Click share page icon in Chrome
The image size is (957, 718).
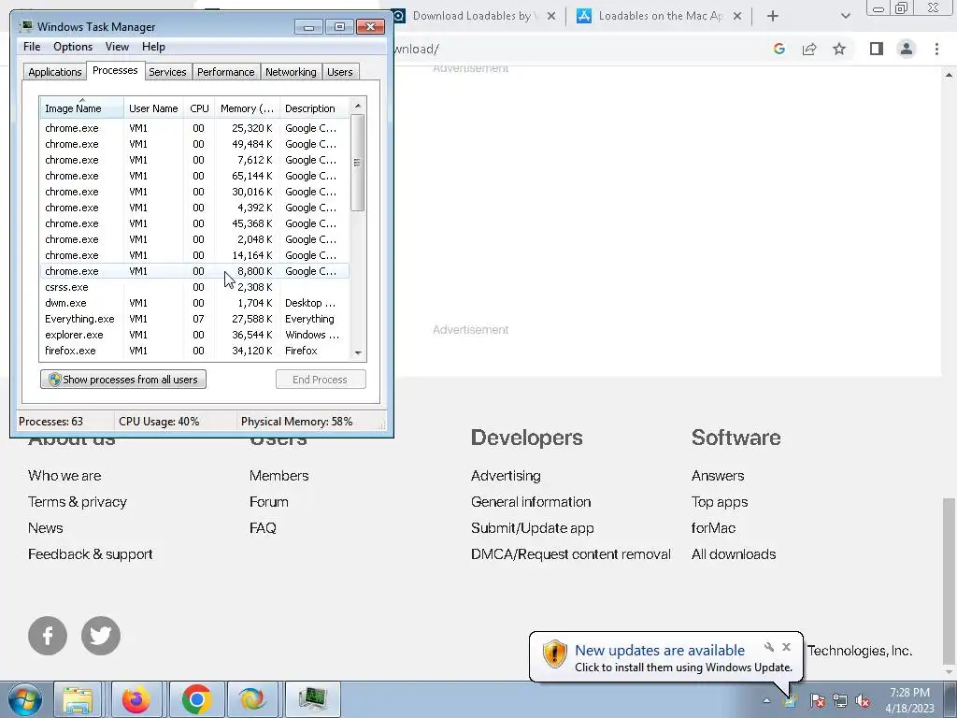point(809,49)
